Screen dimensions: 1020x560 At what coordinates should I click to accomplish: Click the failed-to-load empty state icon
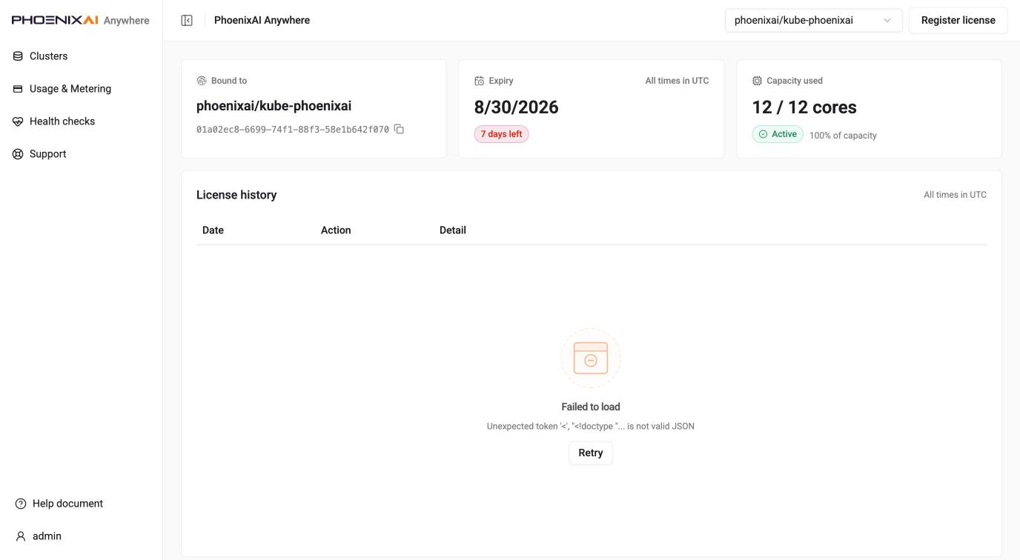(x=591, y=359)
